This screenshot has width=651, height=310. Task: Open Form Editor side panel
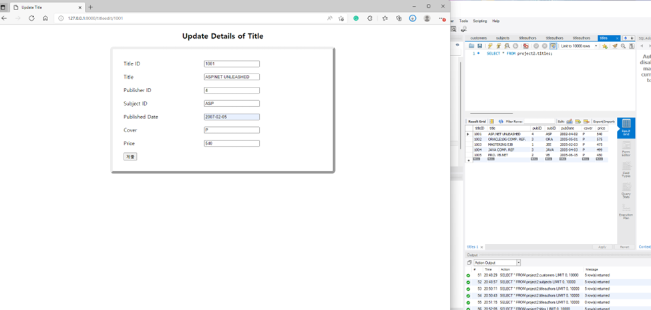click(626, 148)
